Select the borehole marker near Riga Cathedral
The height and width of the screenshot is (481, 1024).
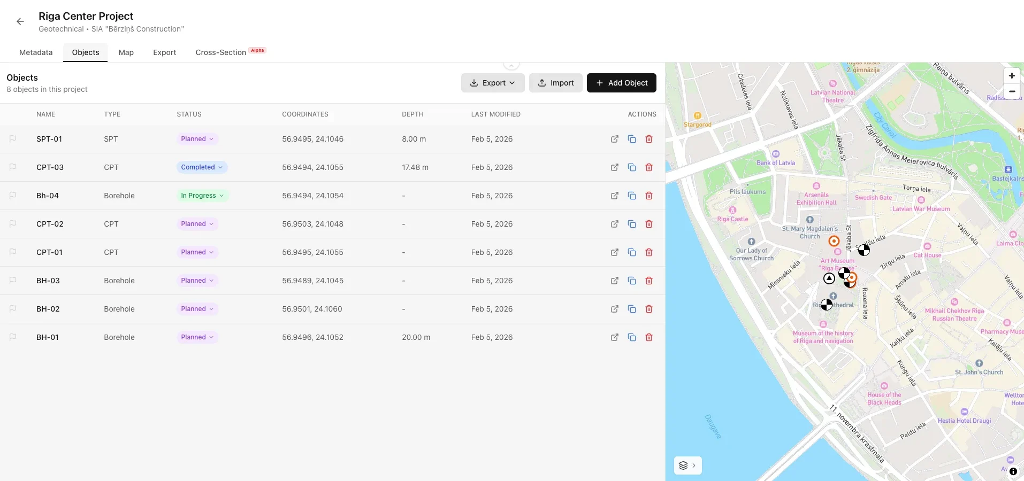827,305
